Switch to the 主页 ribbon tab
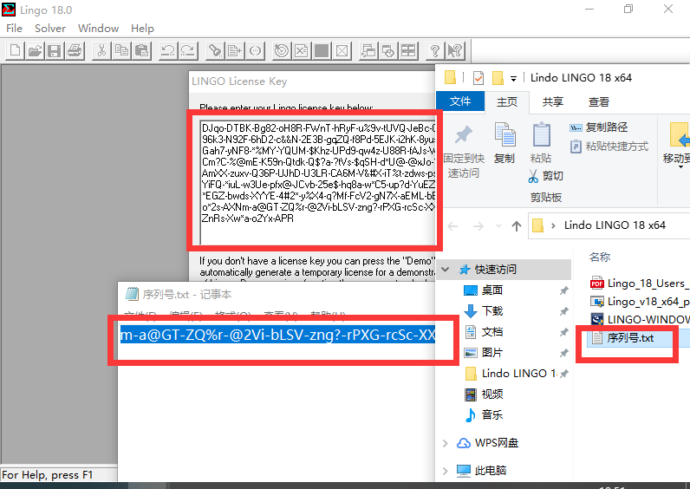 [507, 101]
